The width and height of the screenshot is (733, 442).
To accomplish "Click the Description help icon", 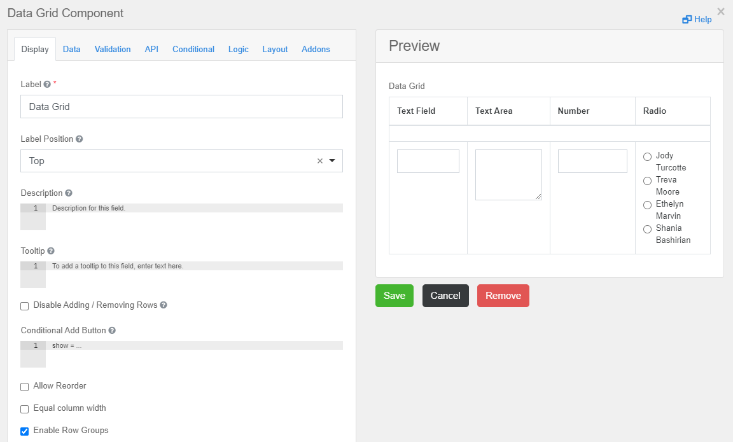I will pos(69,193).
